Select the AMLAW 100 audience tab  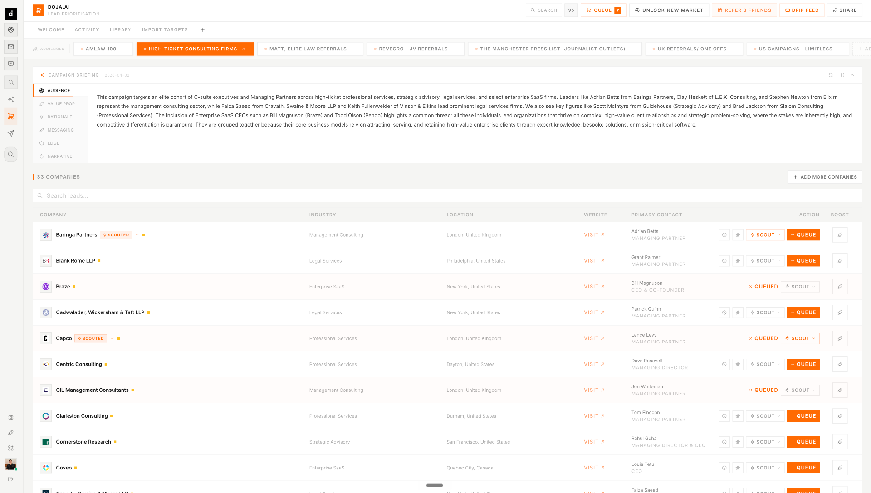(x=103, y=49)
